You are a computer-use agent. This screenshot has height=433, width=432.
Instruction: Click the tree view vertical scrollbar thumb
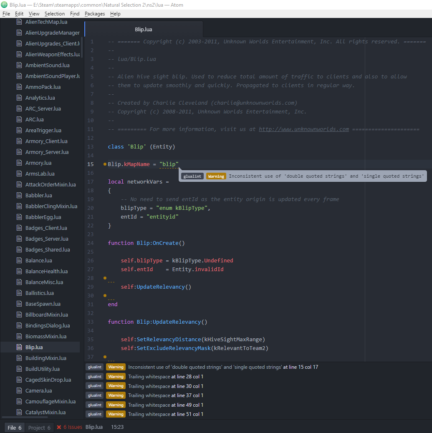[82, 47]
